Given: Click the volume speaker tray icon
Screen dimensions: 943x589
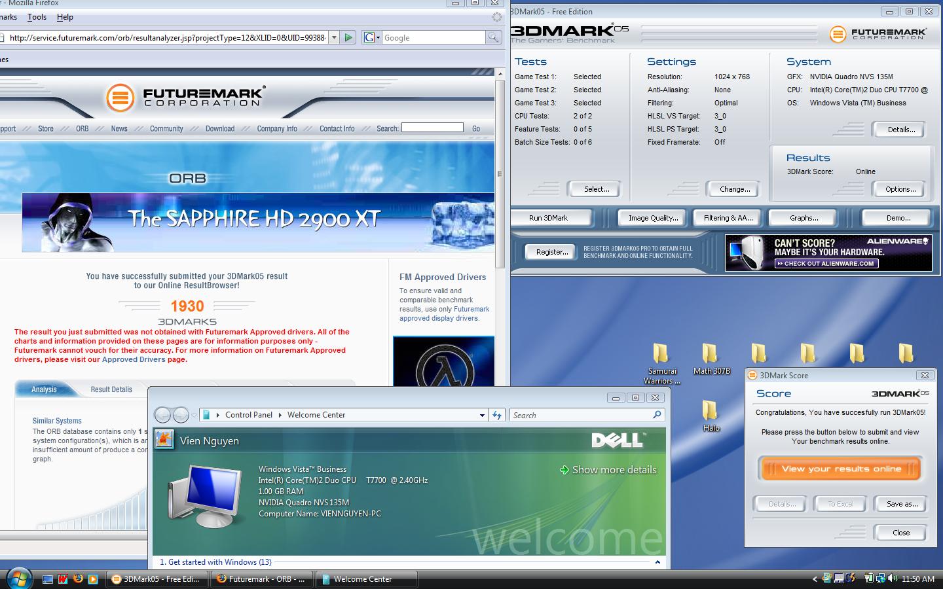Looking at the screenshot, I should (893, 578).
